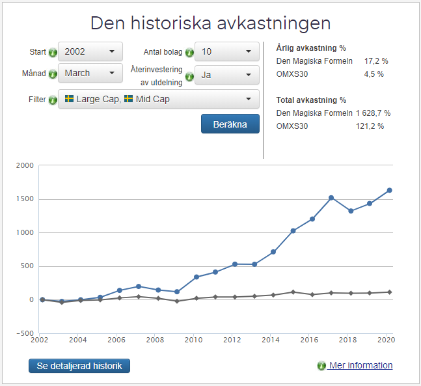
Task: Click the last blue data point at 2020
Action: coord(389,190)
